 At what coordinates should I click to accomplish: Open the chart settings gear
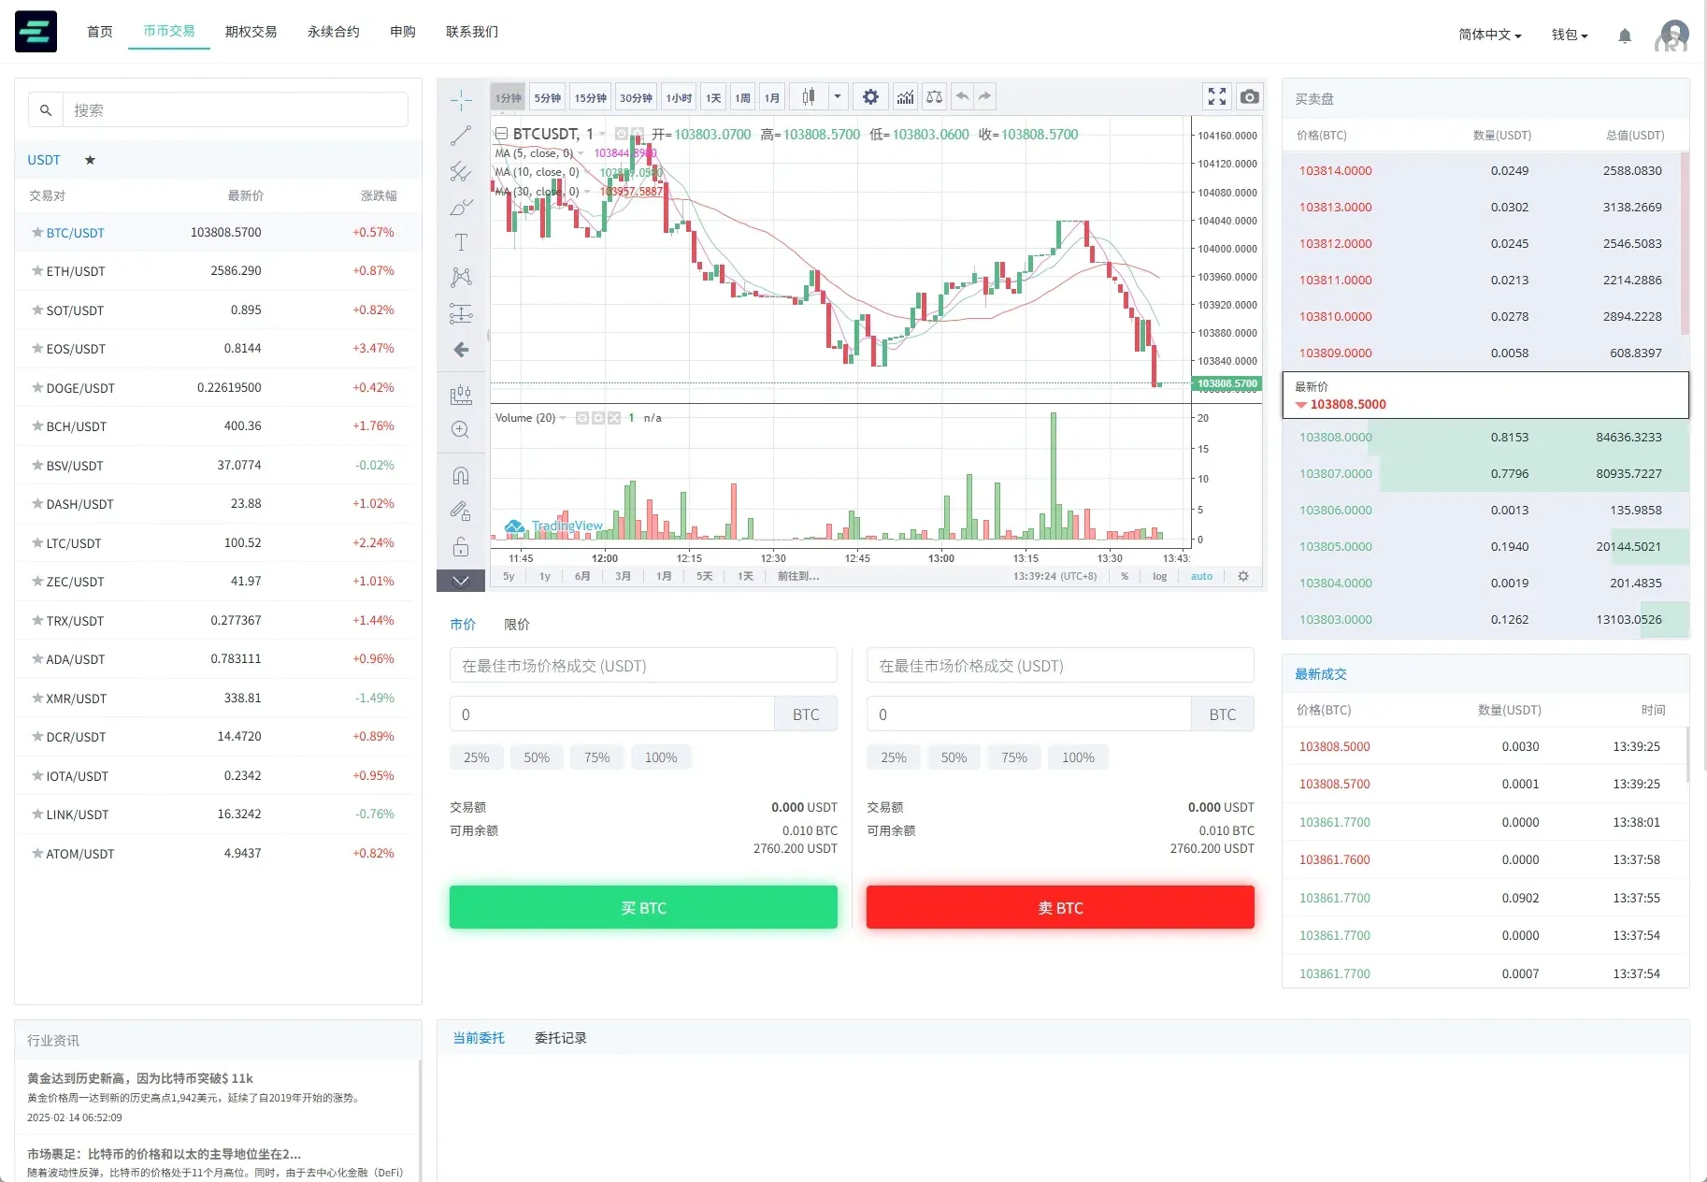pyautogui.click(x=869, y=96)
